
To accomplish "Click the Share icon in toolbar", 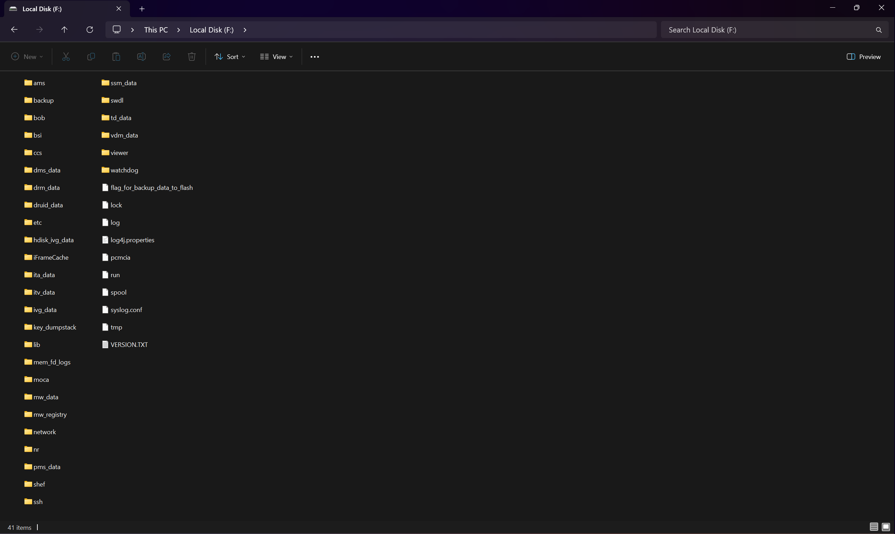I will click(x=166, y=57).
